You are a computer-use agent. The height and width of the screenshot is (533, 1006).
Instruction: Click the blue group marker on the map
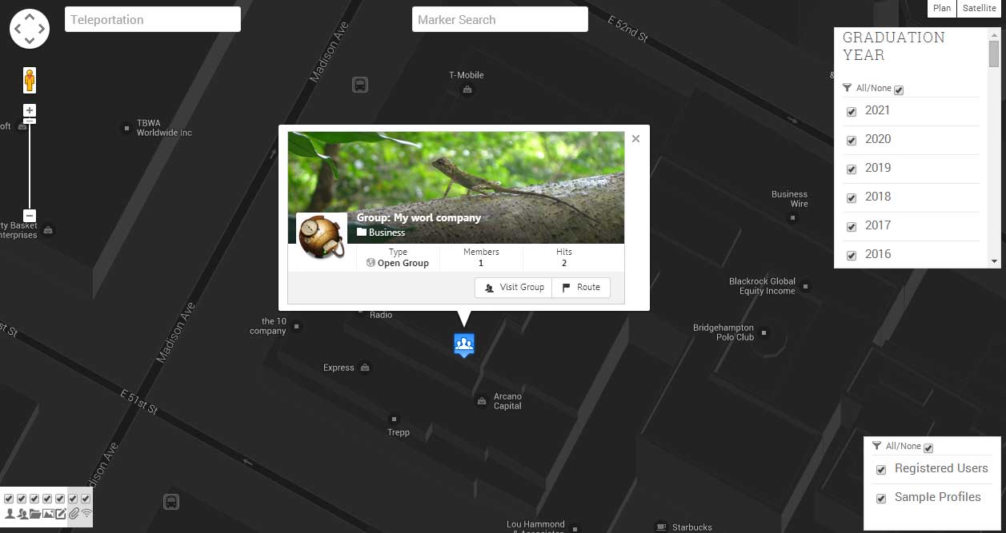pos(464,344)
